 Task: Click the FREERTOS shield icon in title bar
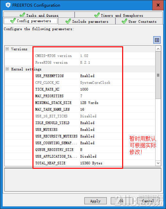(x=8, y=5)
